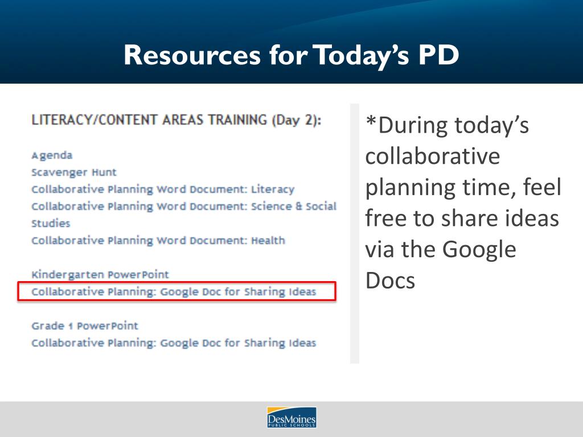Image resolution: width=583 pixels, height=437 pixels.
Task: Open Collaborative Planning Word Document: Science & Social Studies
Action: click(x=184, y=215)
